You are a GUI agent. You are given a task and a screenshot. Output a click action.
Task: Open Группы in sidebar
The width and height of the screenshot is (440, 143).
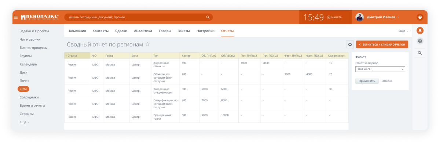click(26, 56)
